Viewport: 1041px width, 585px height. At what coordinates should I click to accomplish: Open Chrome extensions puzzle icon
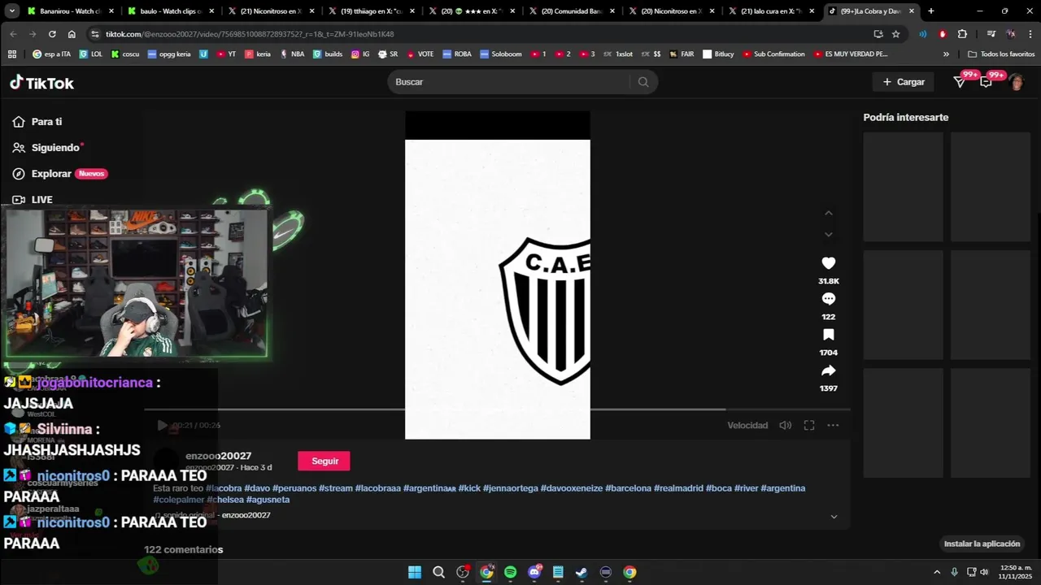point(962,34)
